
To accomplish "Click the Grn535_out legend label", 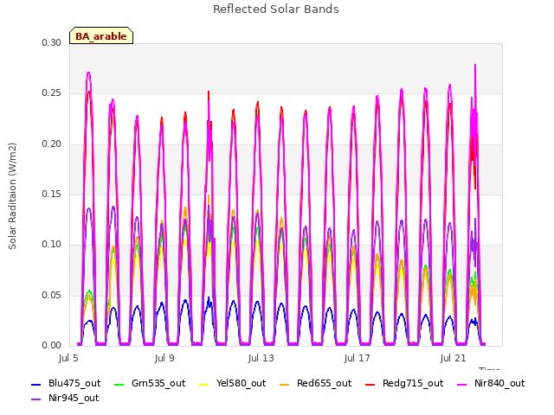I will 158,383.
